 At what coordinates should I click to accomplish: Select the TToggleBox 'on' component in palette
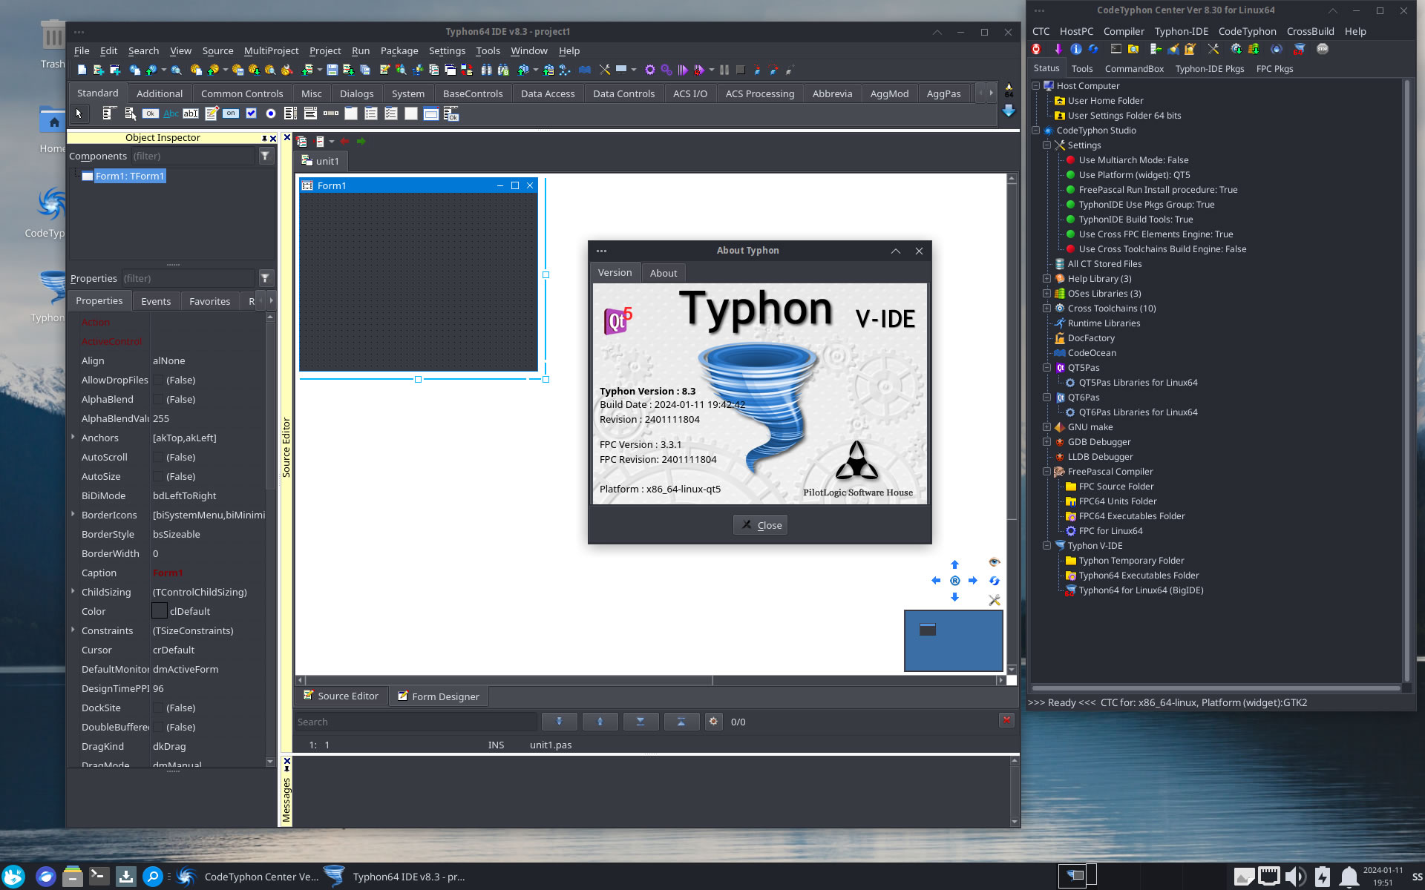click(231, 113)
